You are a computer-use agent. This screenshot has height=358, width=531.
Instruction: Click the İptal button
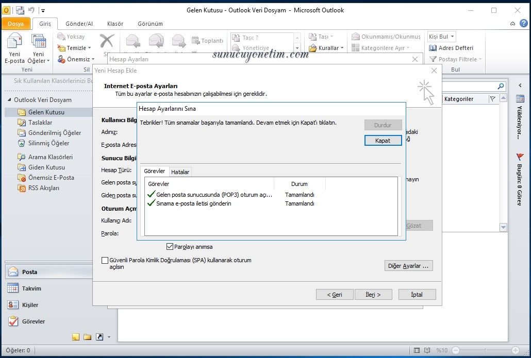click(417, 295)
